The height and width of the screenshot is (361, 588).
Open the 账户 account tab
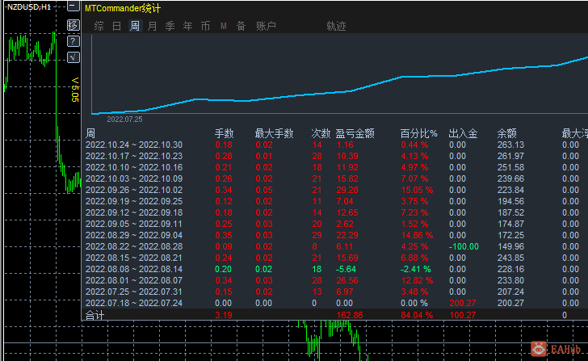tap(266, 26)
